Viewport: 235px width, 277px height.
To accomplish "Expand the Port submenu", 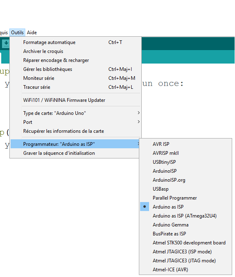I will tap(75, 122).
